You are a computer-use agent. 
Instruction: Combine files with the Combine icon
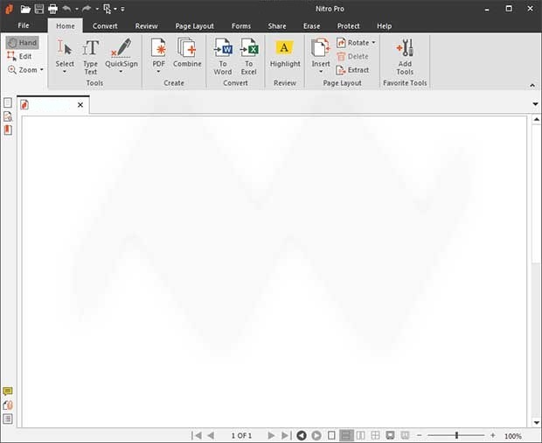point(187,53)
